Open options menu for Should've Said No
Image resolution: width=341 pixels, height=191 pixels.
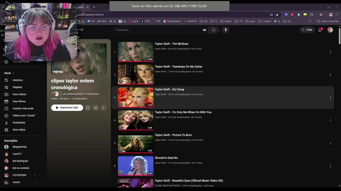point(330,166)
